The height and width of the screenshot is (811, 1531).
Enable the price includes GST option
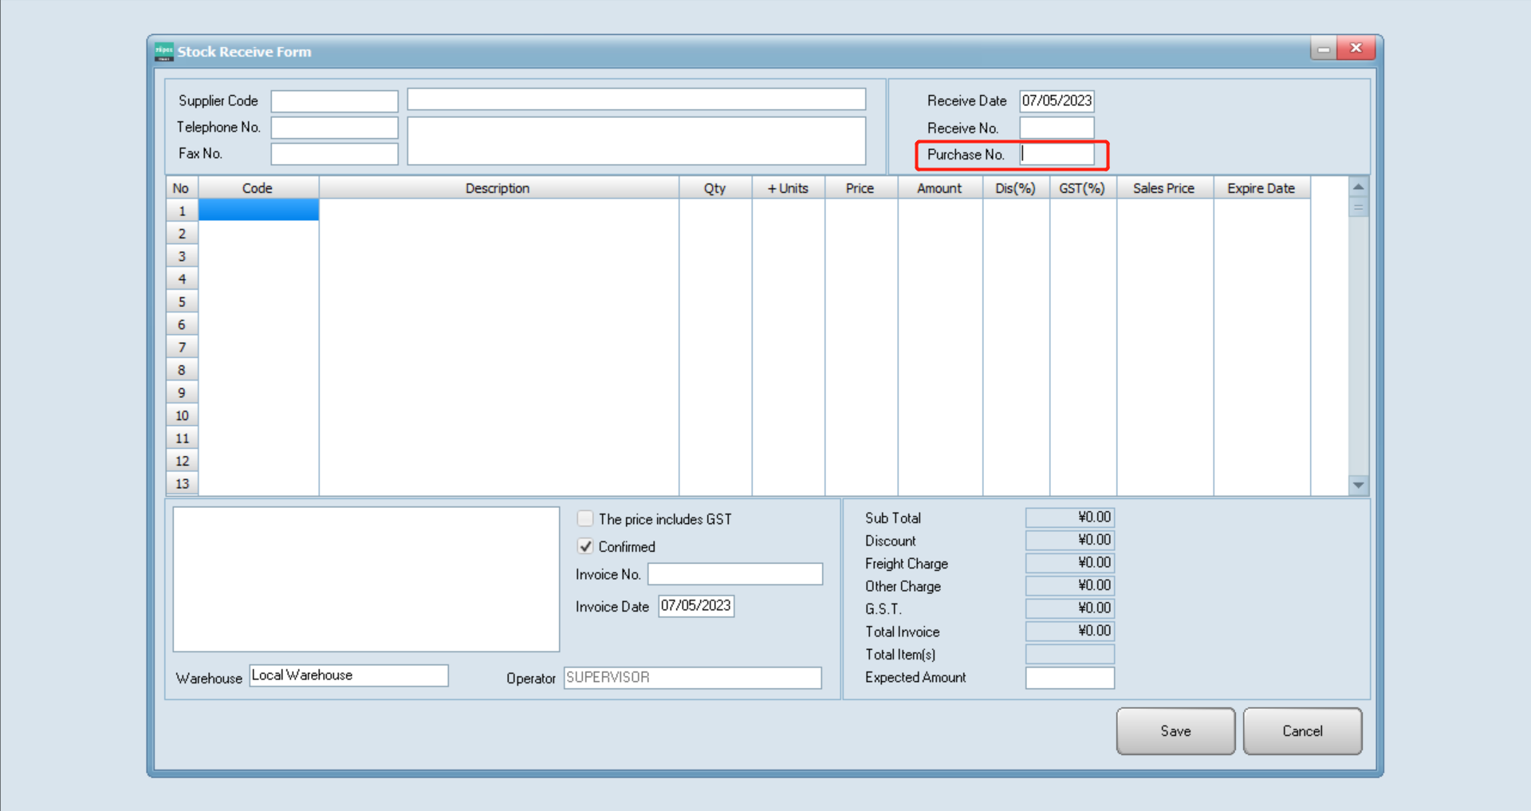pos(585,518)
